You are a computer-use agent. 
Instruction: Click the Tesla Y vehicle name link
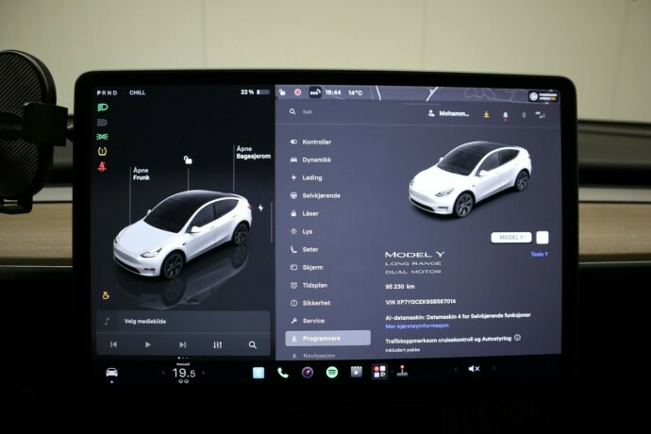tap(540, 254)
